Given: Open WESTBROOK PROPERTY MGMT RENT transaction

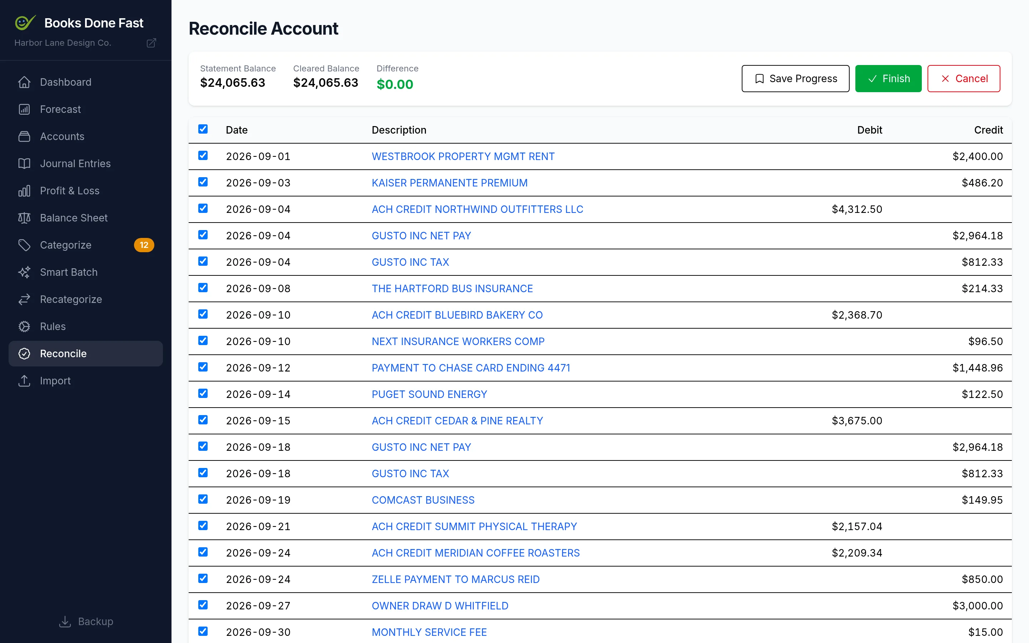Looking at the screenshot, I should click(463, 156).
